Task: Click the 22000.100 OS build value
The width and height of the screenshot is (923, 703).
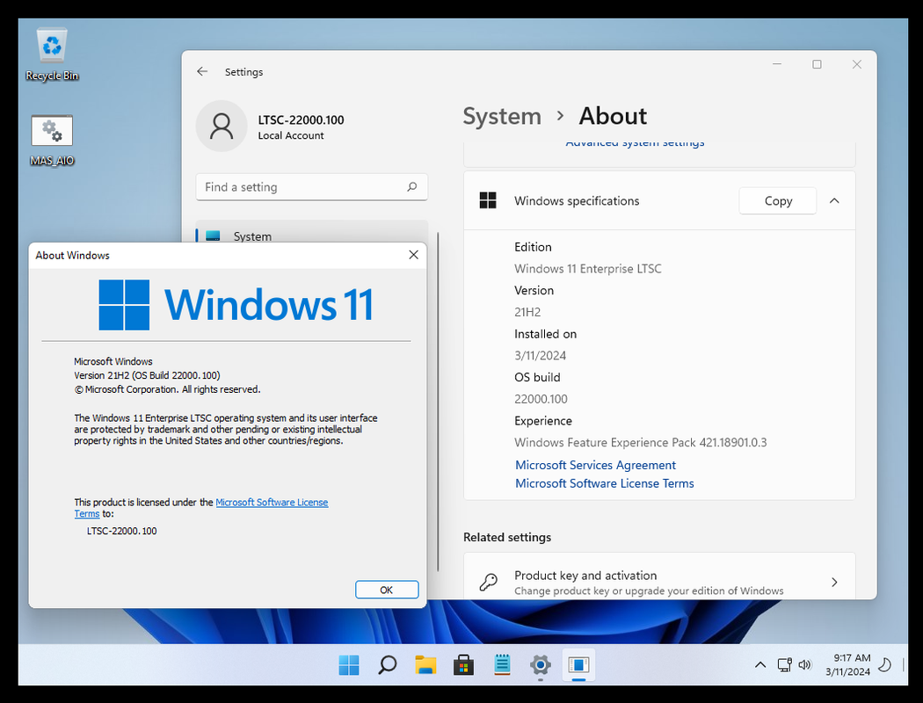Action: [541, 399]
